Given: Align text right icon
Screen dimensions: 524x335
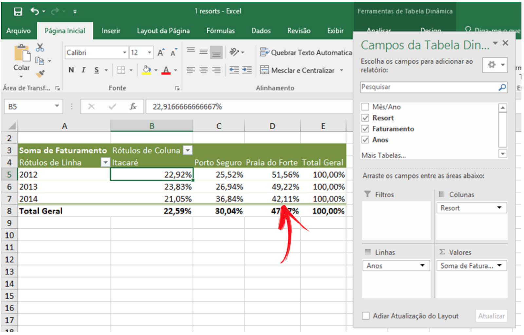Looking at the screenshot, I should (216, 70).
